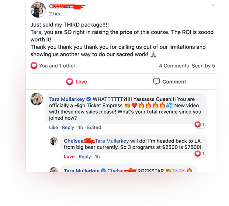Toggle 'Love' on Chelsea's reply

pos(69,157)
